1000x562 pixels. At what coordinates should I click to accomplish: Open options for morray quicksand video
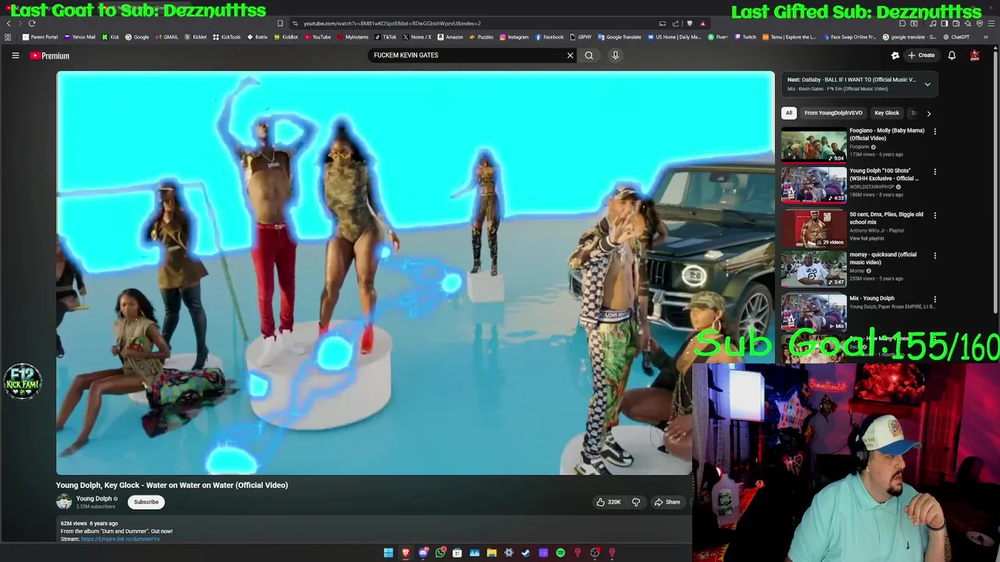pos(934,255)
